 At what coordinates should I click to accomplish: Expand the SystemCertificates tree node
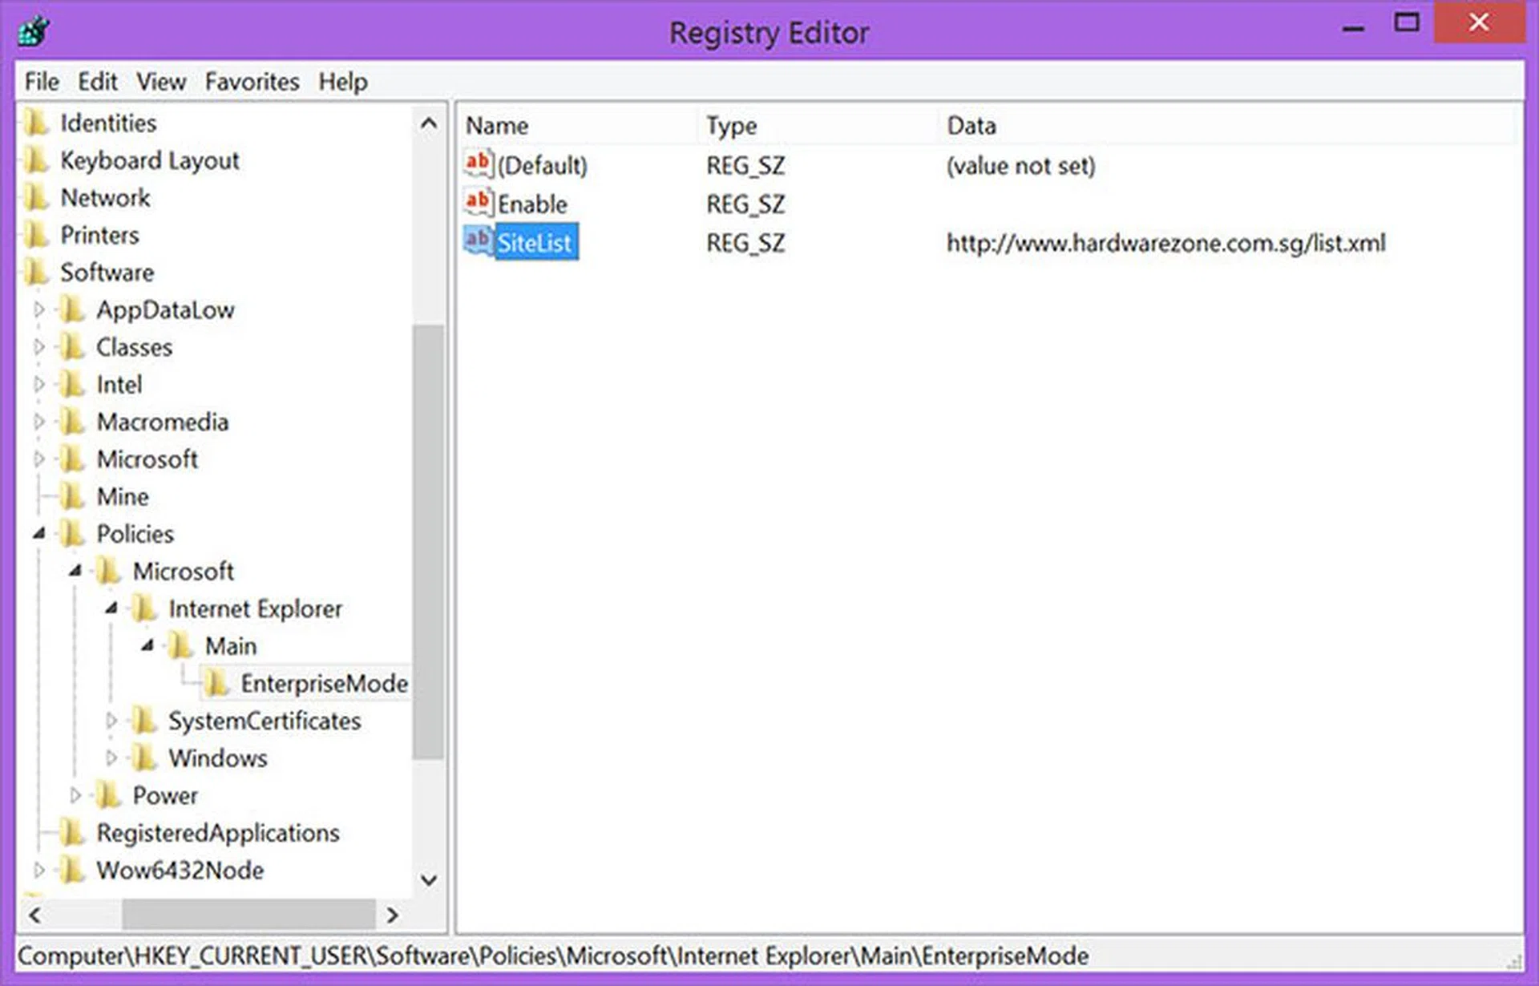point(111,721)
